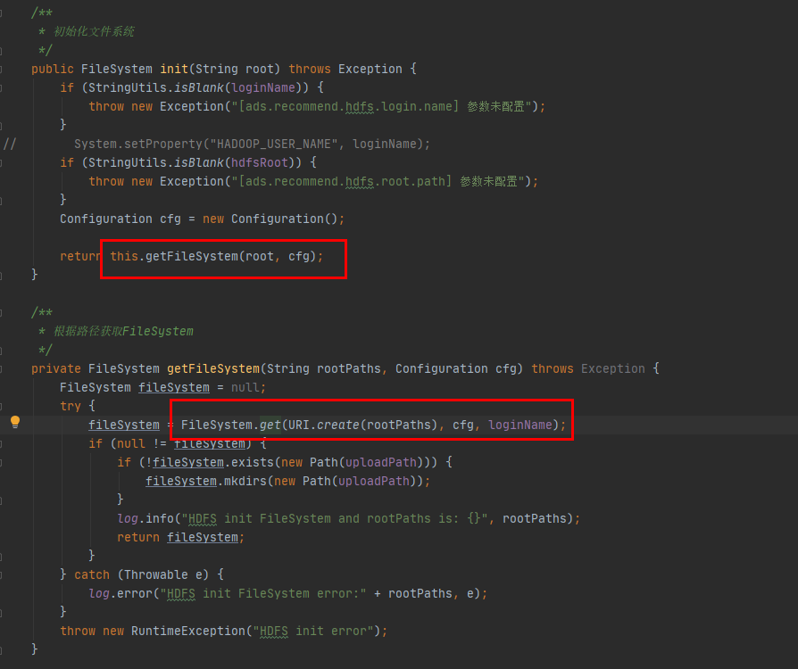Click the "null;" initializer of fileSystem
This screenshot has height=669, width=798.
248,388
